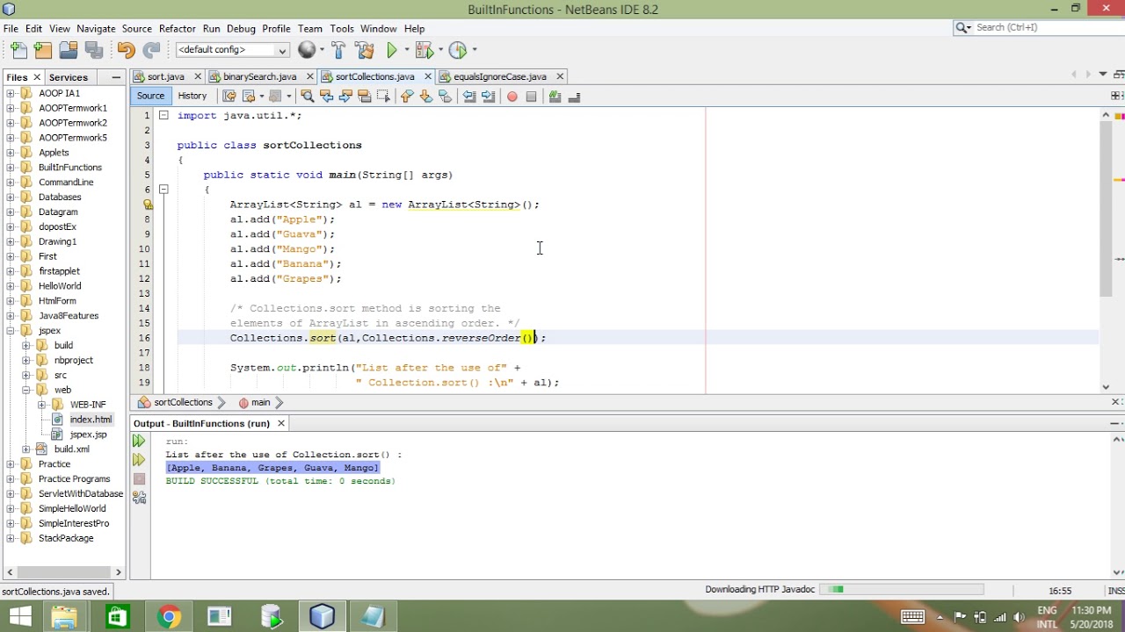Build the project with the hammer icon
Screen dimensions: 1125x632
pos(338,50)
